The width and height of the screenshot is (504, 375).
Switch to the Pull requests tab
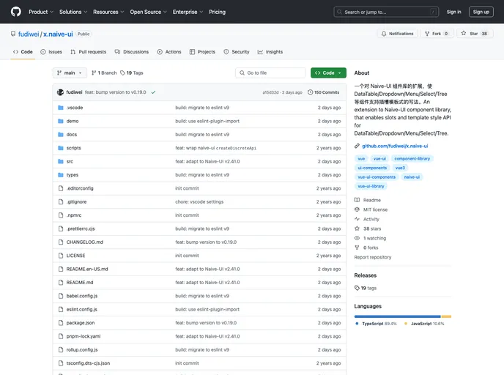click(89, 52)
